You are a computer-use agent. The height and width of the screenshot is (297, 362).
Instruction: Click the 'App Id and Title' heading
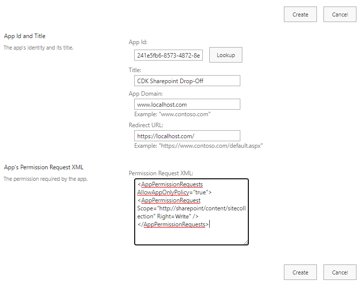point(25,36)
